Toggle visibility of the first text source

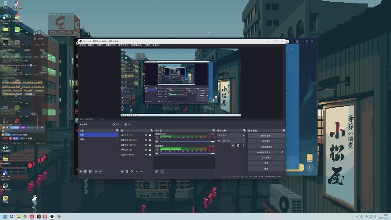point(146,135)
